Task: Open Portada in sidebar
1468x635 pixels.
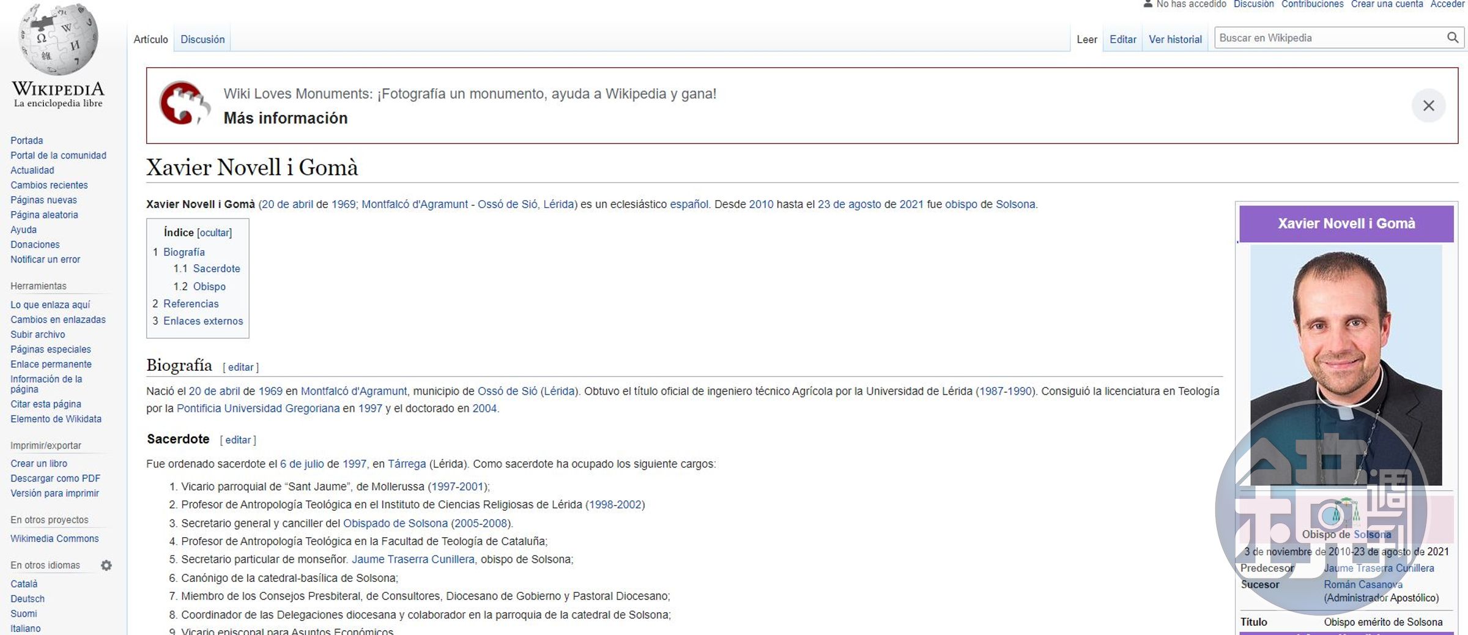Action: click(26, 141)
